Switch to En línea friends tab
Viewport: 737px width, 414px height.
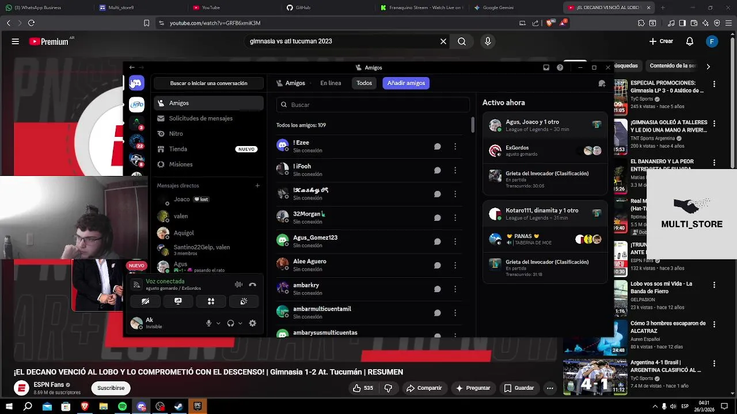tap(330, 83)
